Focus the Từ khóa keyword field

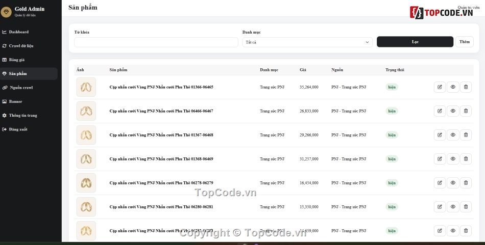tap(156, 42)
